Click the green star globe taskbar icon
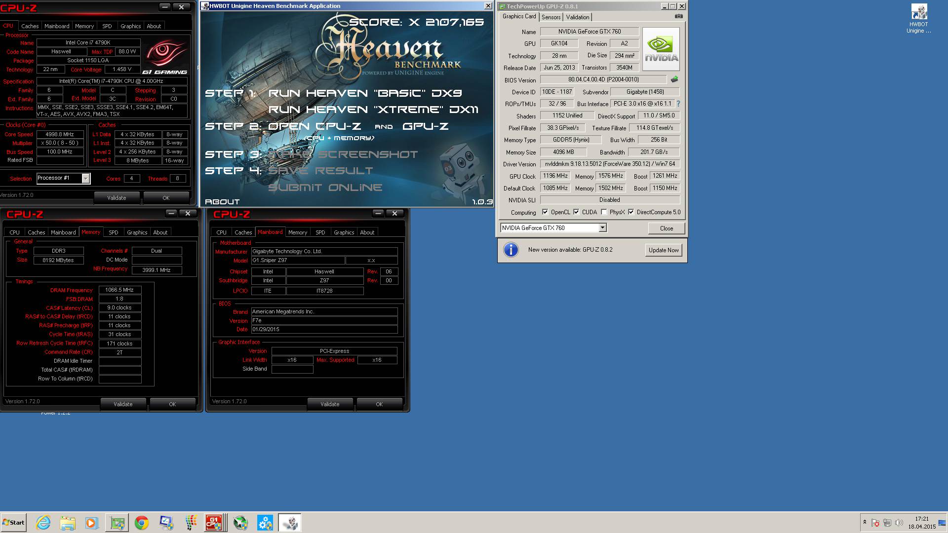948x533 pixels. click(240, 523)
